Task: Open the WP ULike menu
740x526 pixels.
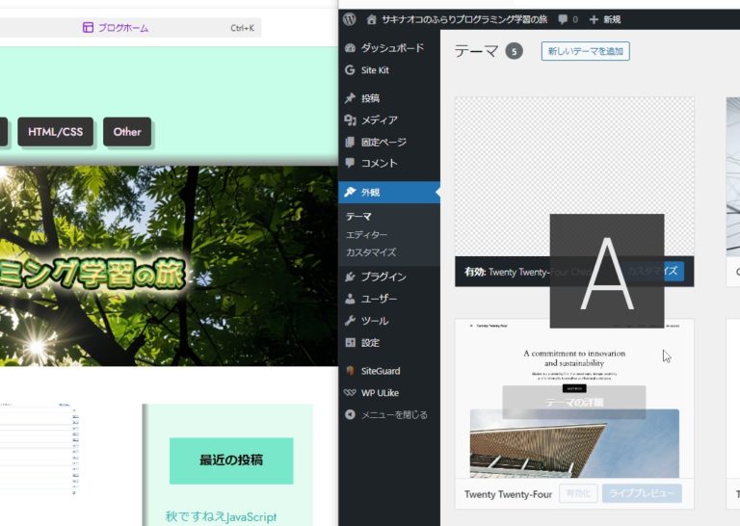Action: (x=380, y=393)
